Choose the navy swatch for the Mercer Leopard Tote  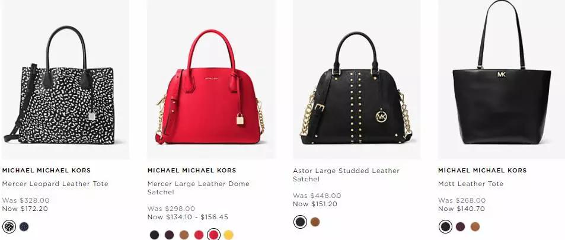click(24, 226)
